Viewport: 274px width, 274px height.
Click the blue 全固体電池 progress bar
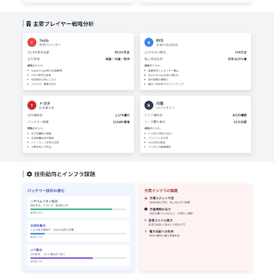(78, 233)
